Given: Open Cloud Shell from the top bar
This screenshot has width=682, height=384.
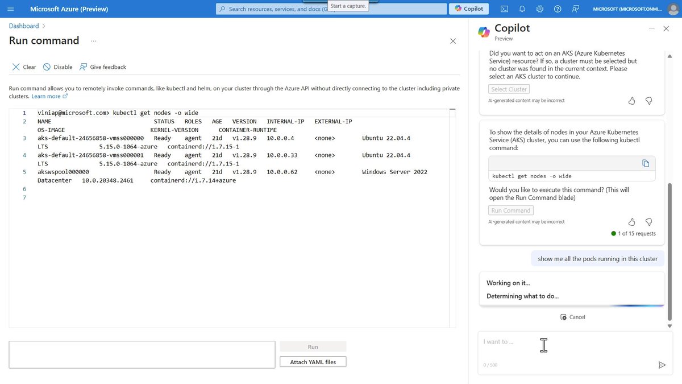Looking at the screenshot, I should tap(504, 9).
